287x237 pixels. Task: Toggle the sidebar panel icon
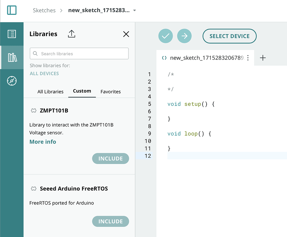[12, 10]
